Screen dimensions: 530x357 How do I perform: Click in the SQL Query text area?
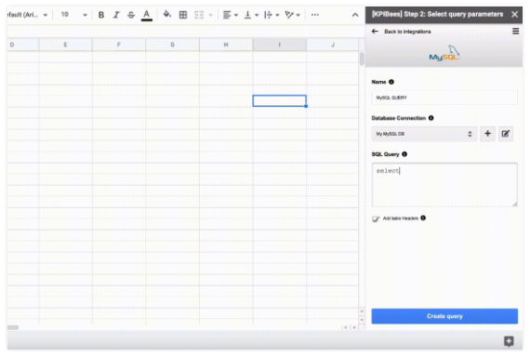[444, 185]
